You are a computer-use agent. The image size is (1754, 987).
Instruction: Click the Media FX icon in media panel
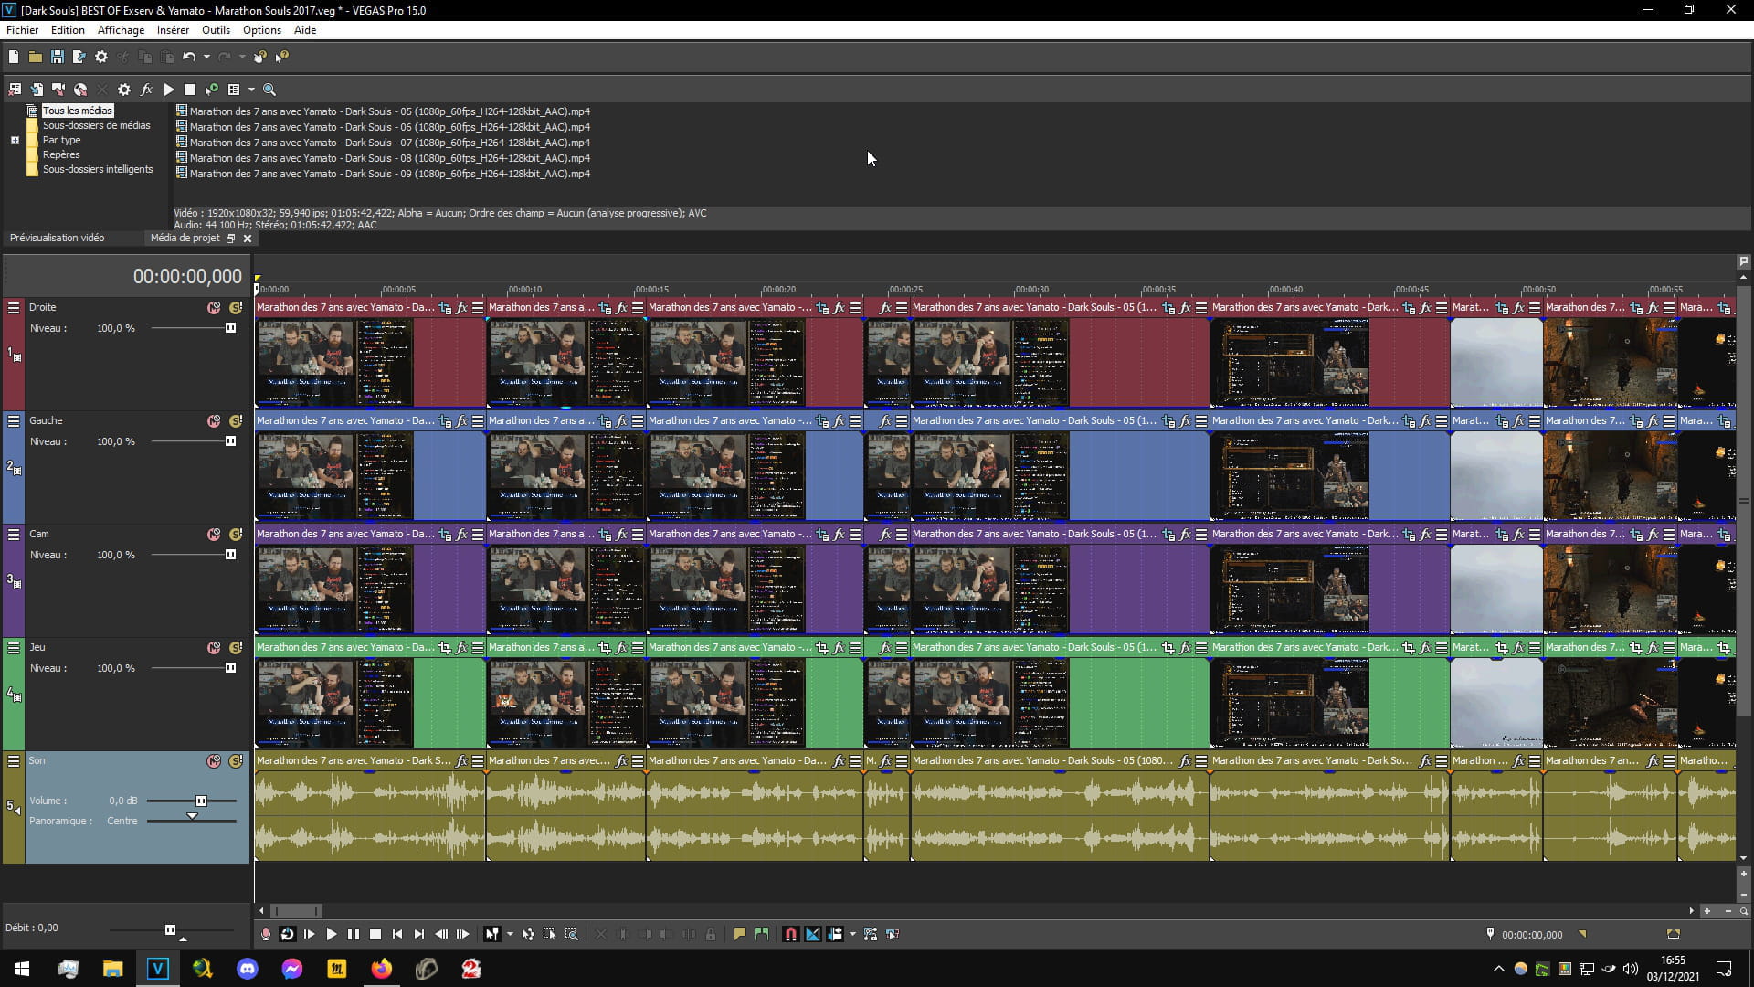coord(146,90)
